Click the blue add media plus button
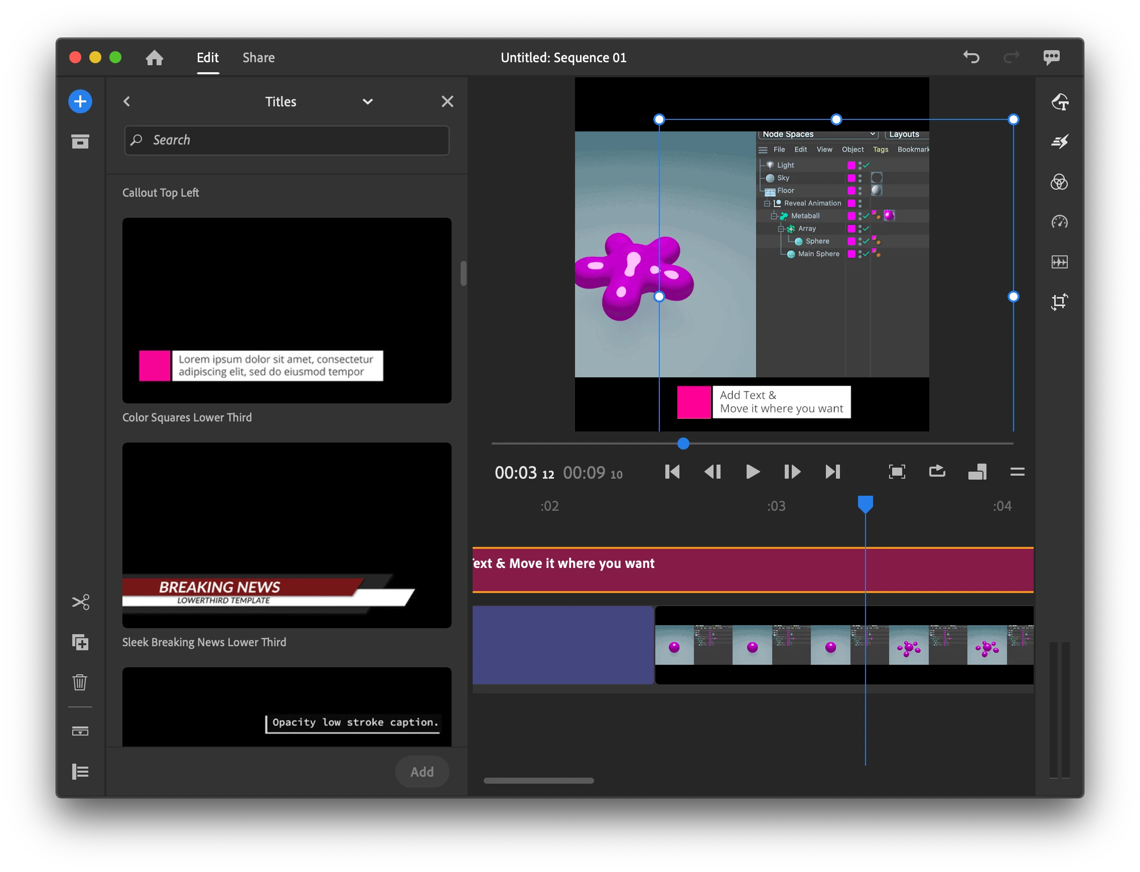The image size is (1140, 872). coord(80,101)
